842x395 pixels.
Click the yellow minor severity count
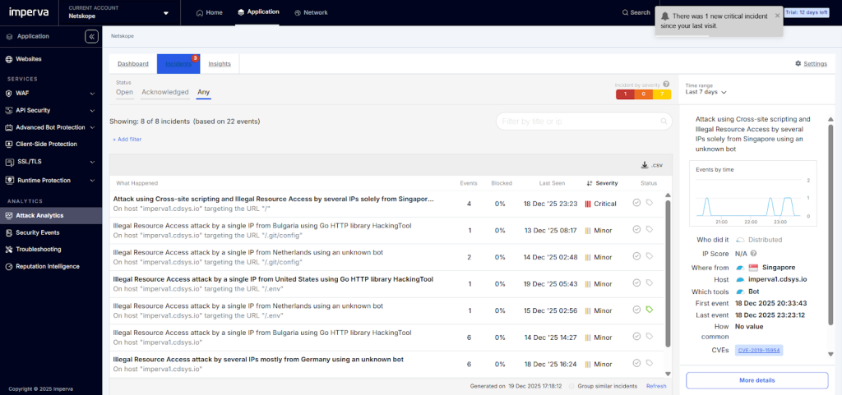[662, 94]
